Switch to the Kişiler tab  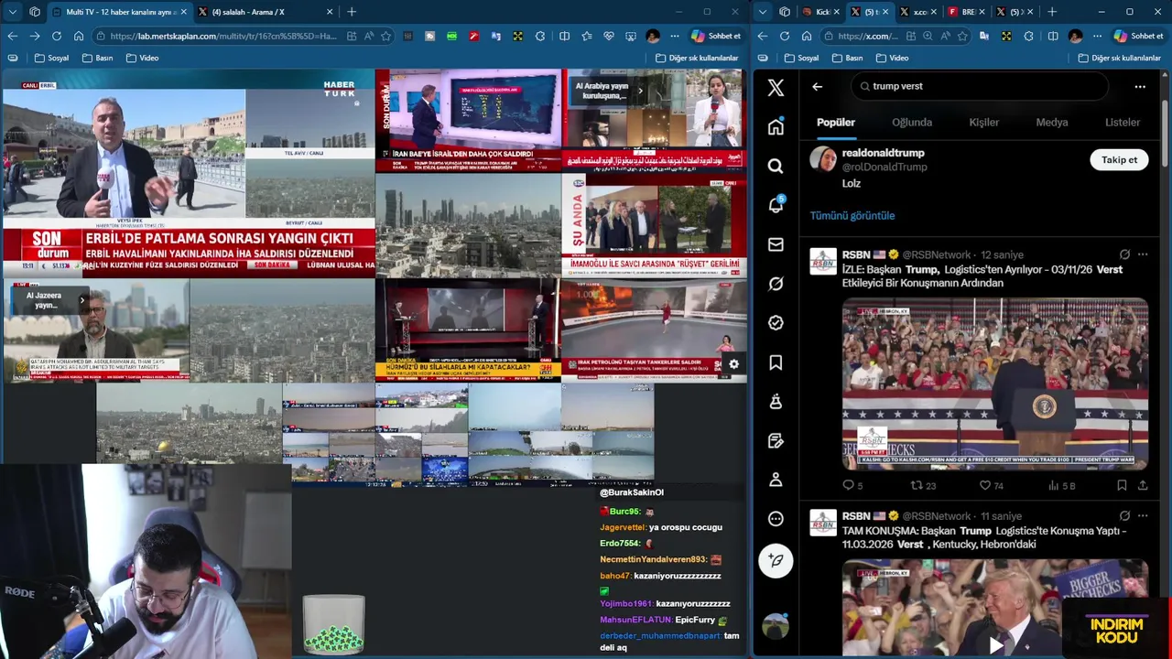984,123
